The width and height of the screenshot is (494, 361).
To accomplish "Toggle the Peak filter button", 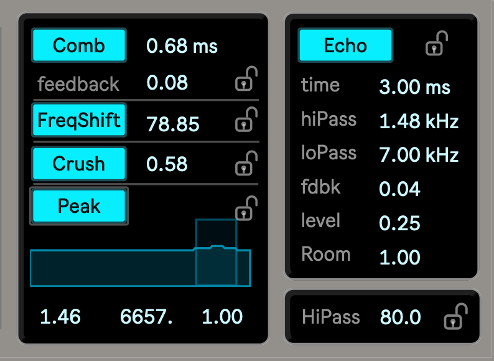I will coord(79,206).
